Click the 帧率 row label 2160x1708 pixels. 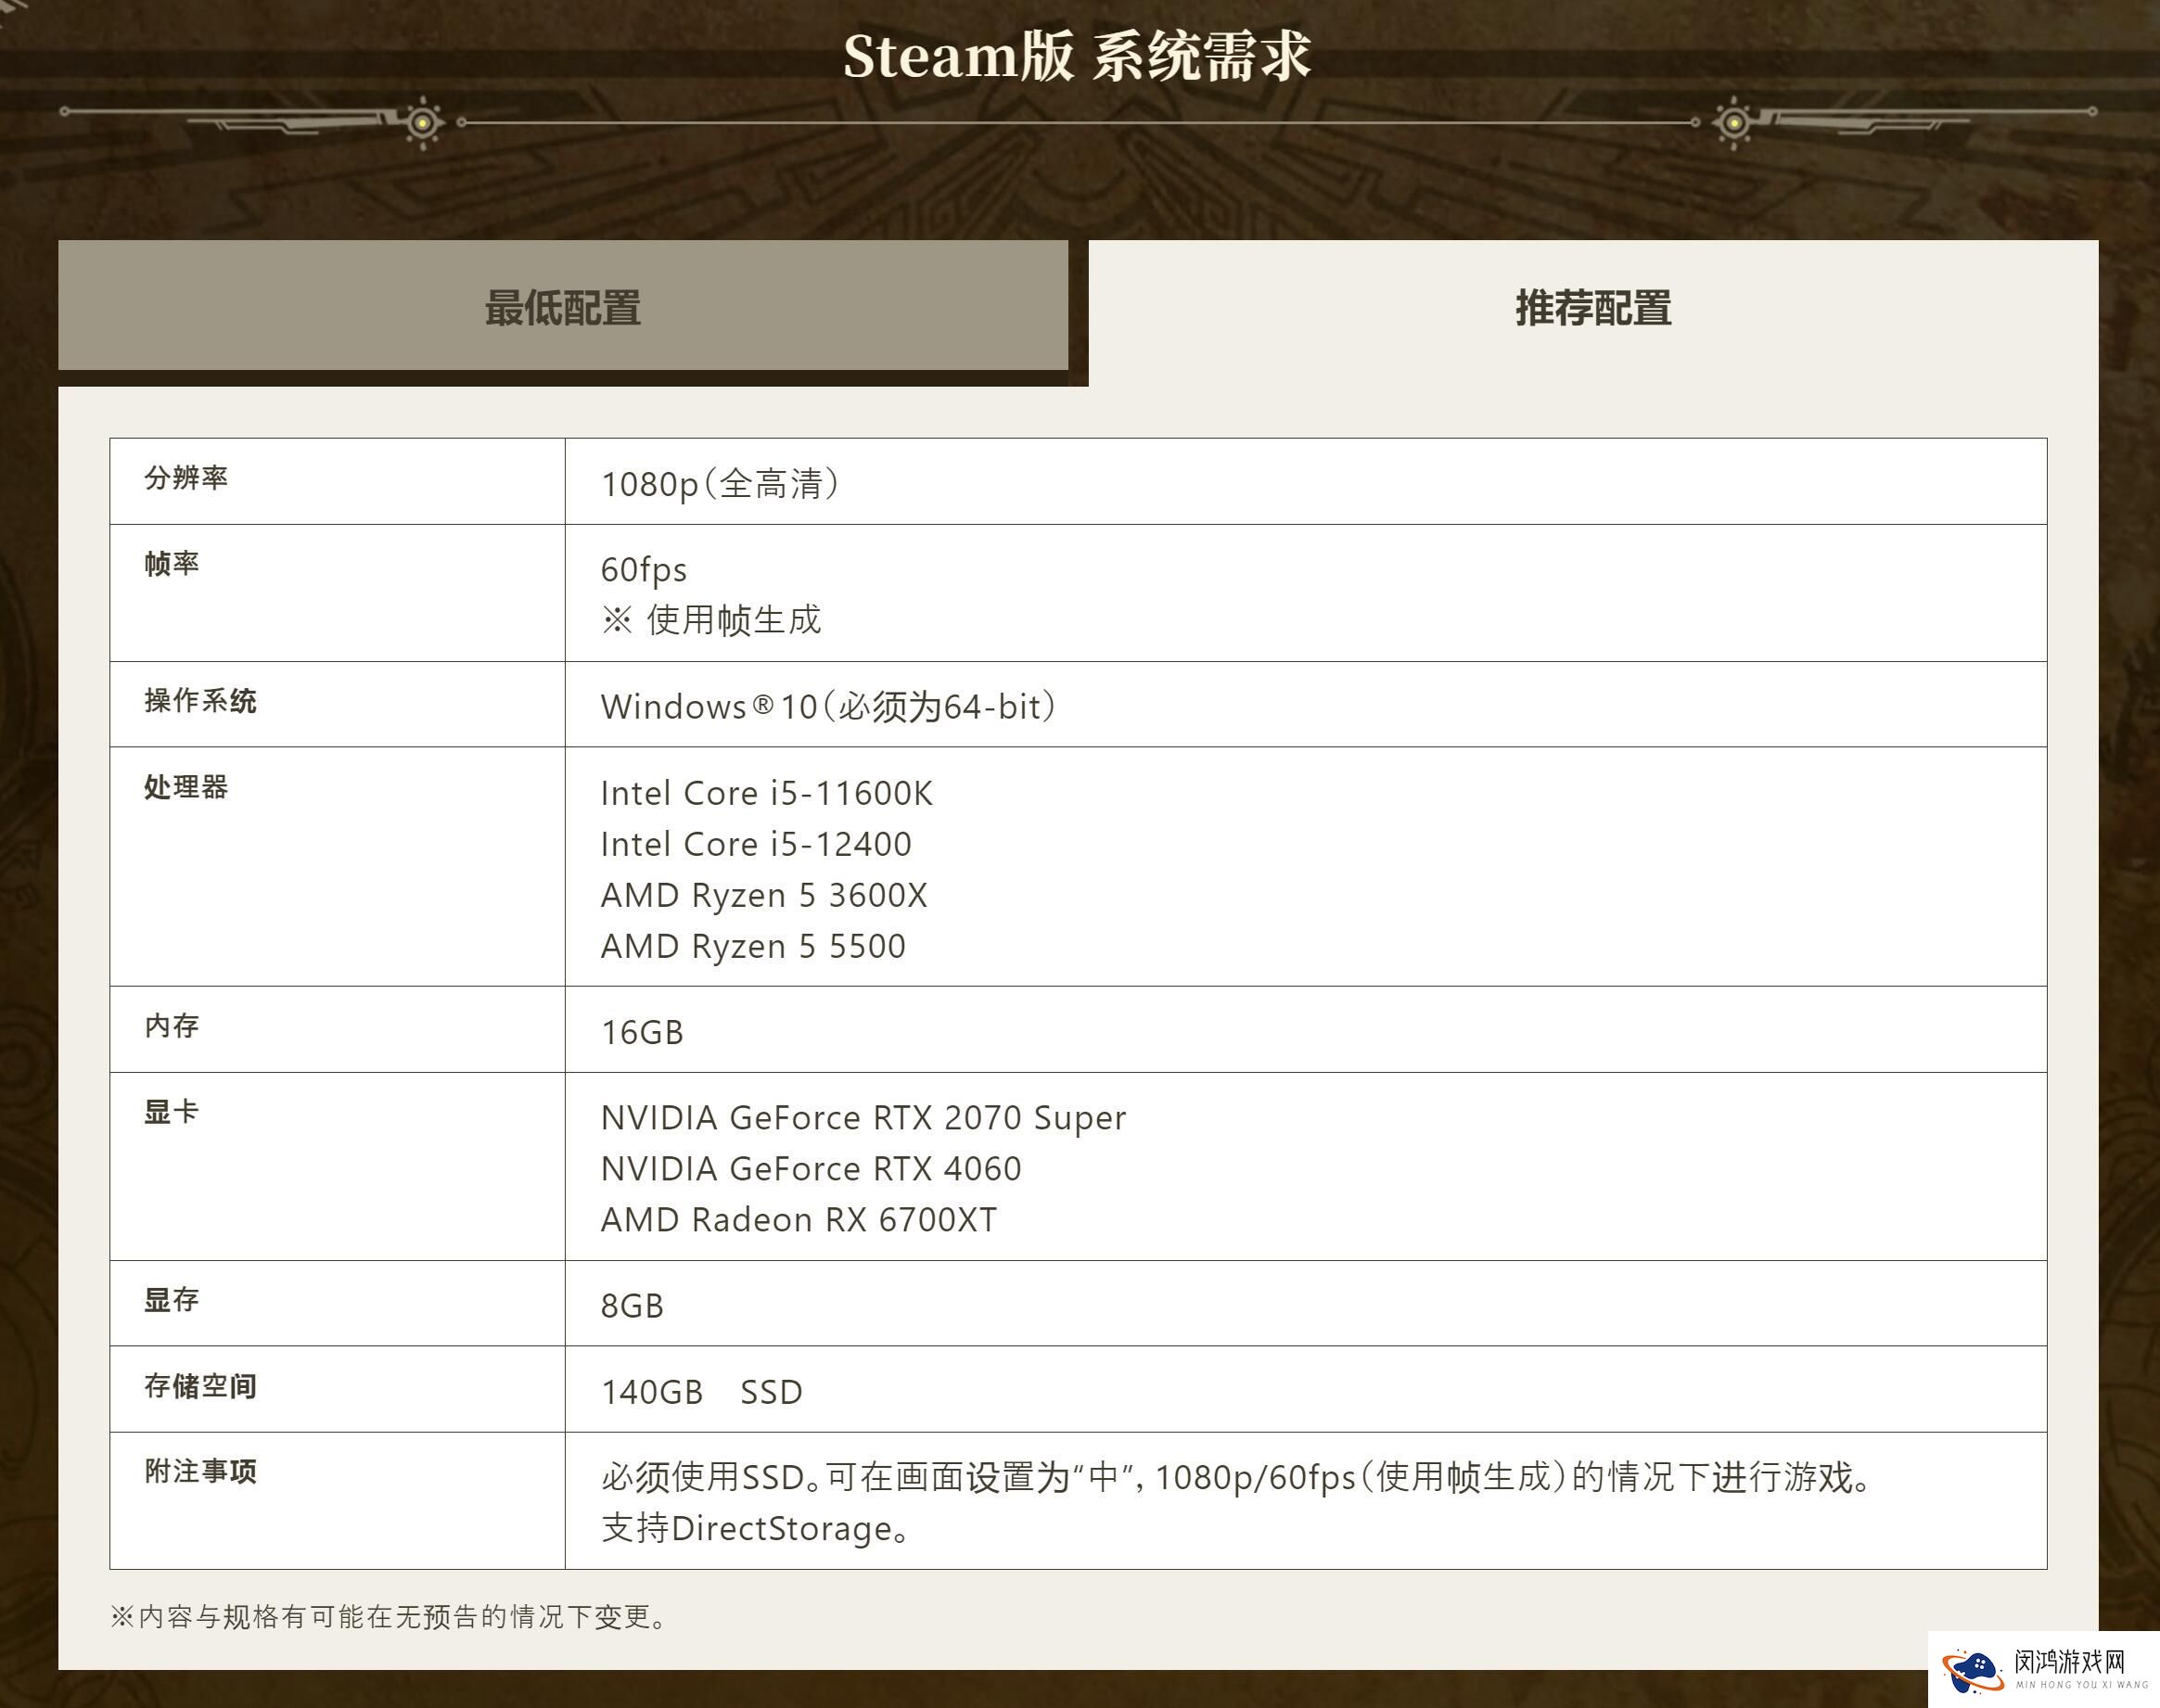(172, 564)
